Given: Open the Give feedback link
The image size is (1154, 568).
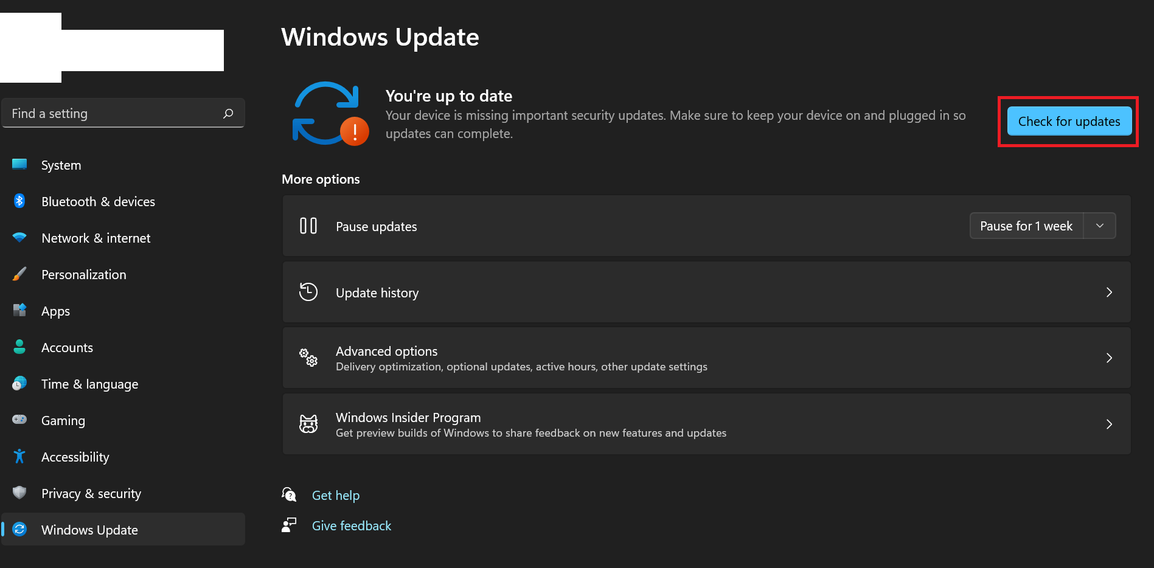Looking at the screenshot, I should click(352, 525).
